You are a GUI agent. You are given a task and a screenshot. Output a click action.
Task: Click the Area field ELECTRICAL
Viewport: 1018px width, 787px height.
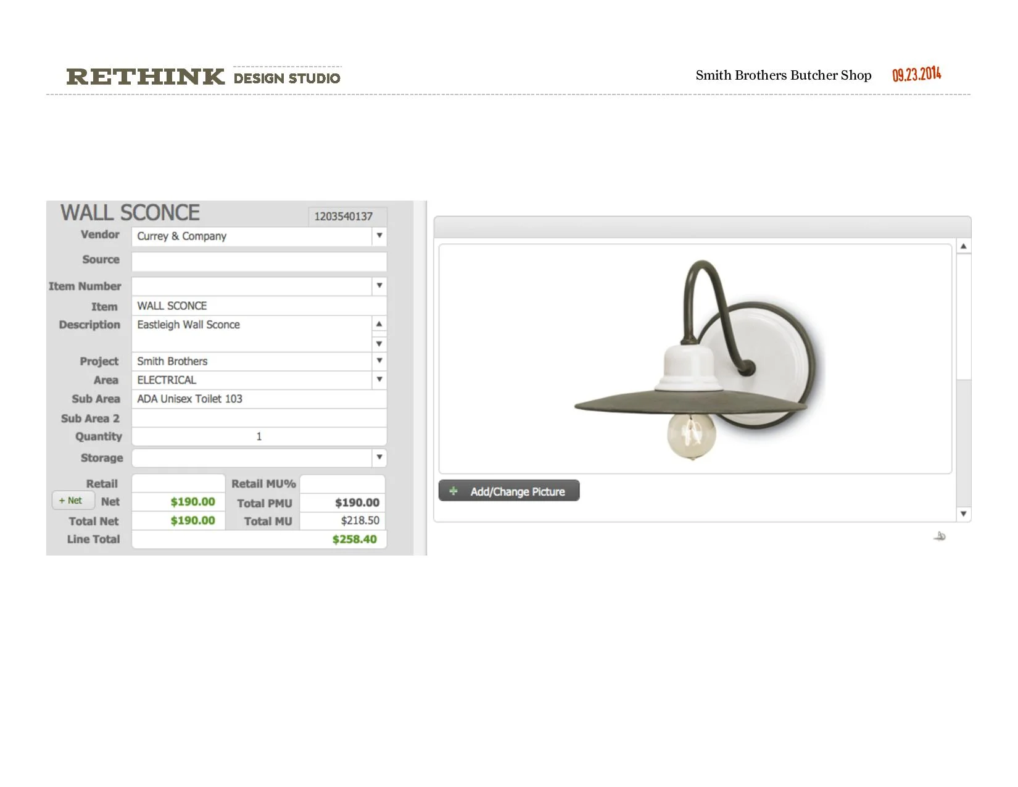pos(252,380)
